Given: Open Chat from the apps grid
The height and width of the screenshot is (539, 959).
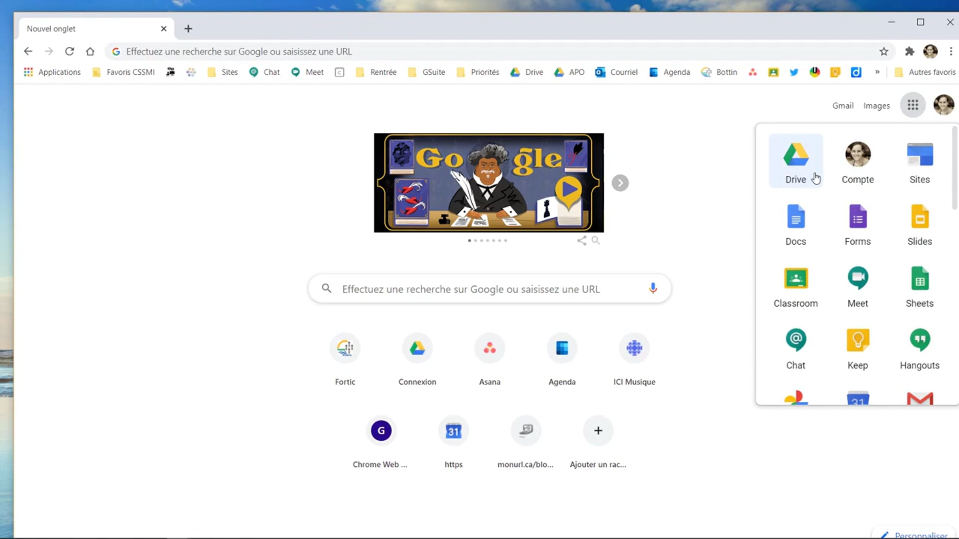Looking at the screenshot, I should tap(796, 349).
